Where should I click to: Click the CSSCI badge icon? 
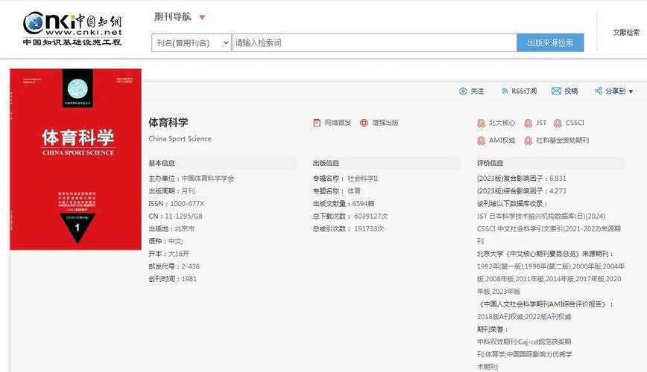(x=558, y=124)
